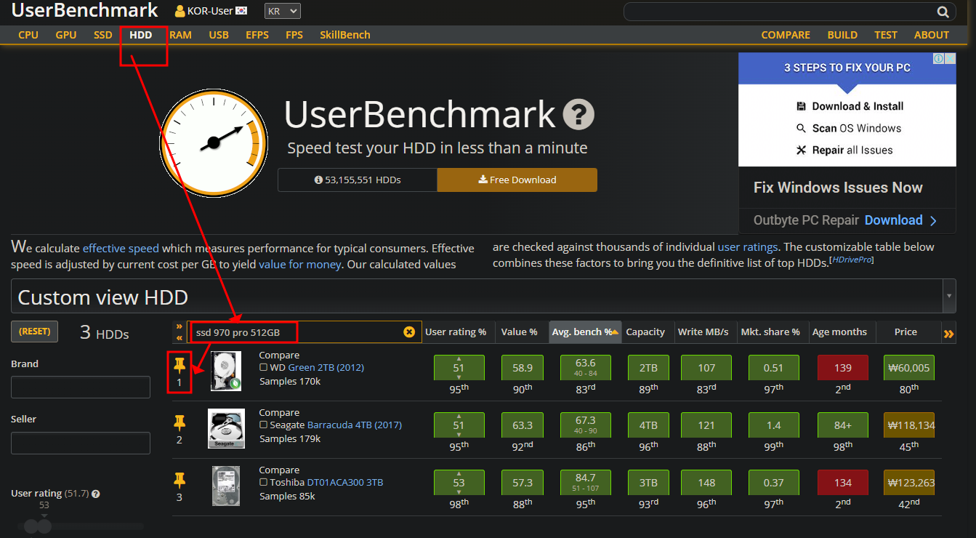Pin the Toshiba DT01ACA300 row
The width and height of the screenshot is (976, 538).
tap(180, 480)
